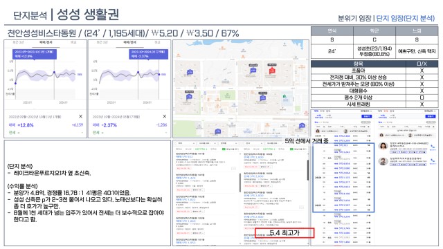The height and width of the screenshot is (249, 443).
Task: Click the left chart tooltip showing 매매 +12.8%
Action: [x=34, y=54]
